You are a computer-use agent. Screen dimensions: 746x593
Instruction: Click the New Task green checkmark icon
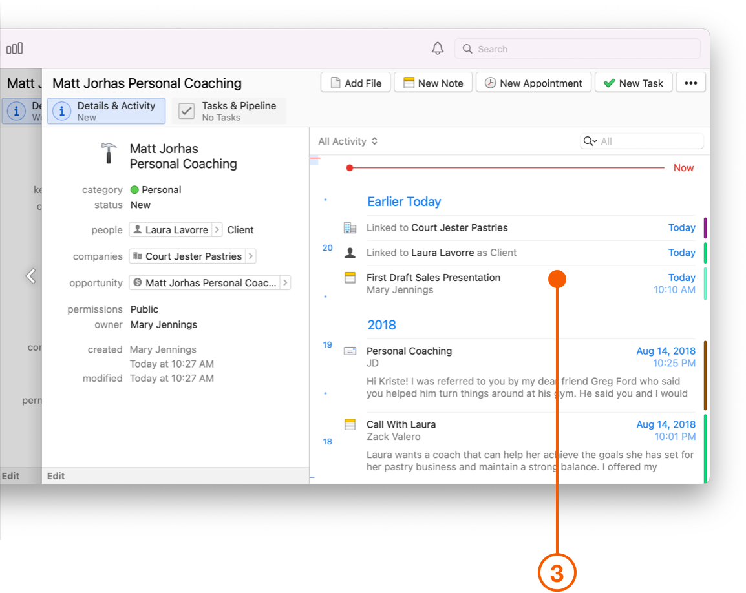point(609,83)
